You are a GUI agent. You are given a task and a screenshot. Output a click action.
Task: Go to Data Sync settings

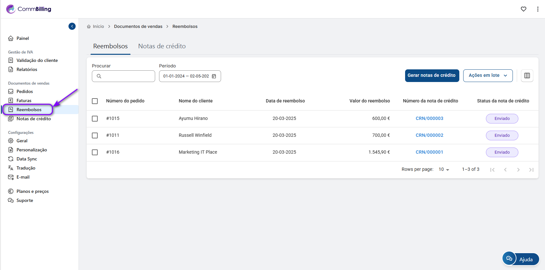(27, 159)
